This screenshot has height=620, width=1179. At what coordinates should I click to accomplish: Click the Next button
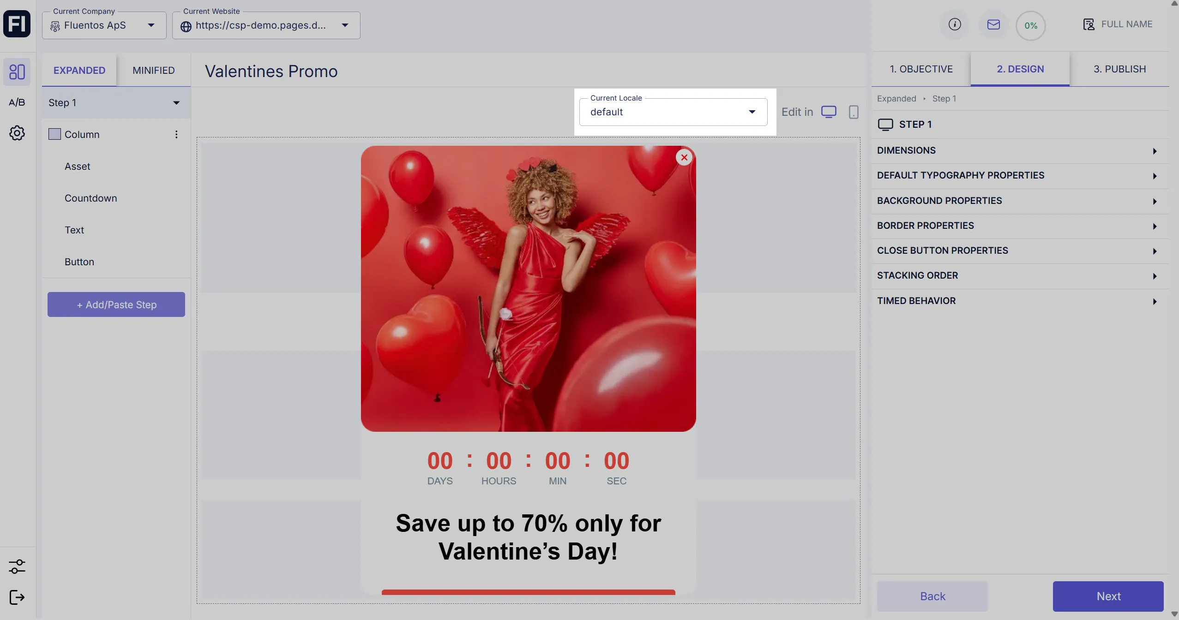tap(1108, 596)
